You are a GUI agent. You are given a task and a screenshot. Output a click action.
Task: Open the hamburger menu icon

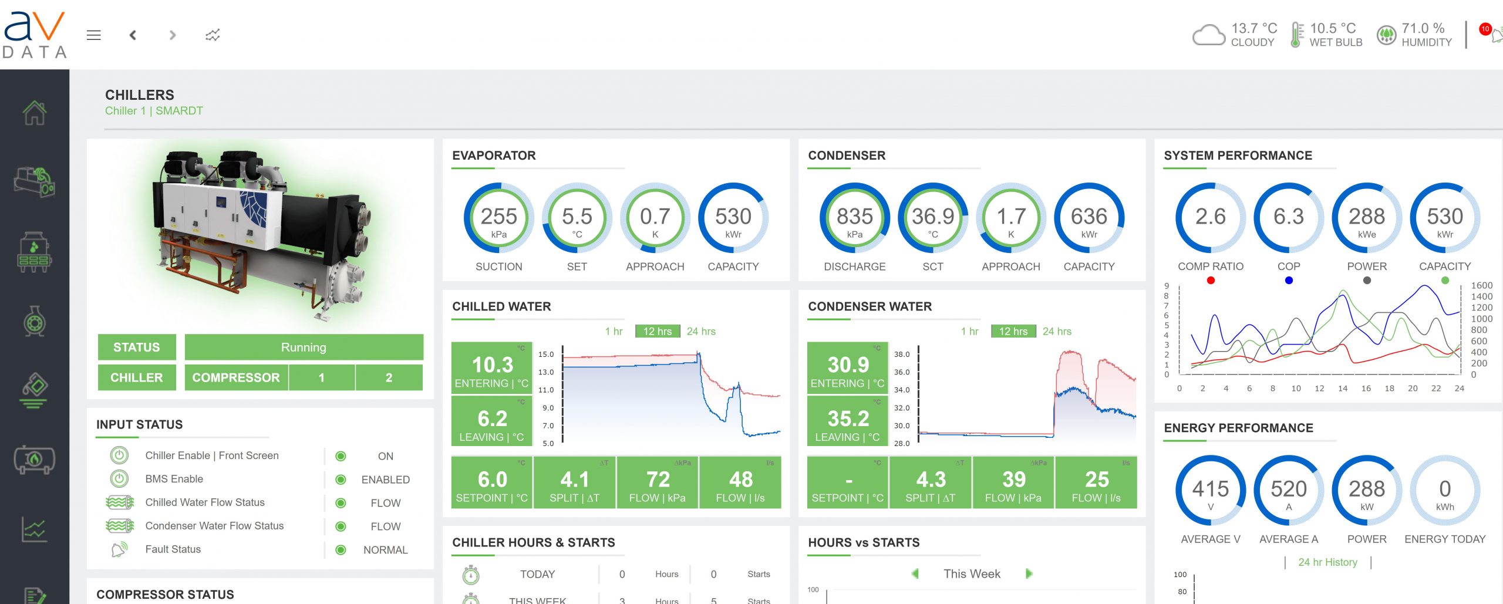coord(94,35)
